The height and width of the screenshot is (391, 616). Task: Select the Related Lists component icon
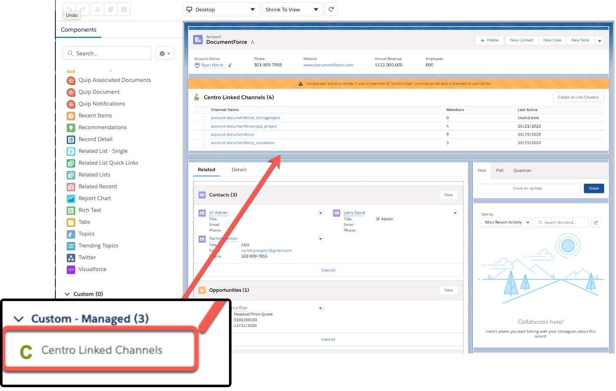71,175
